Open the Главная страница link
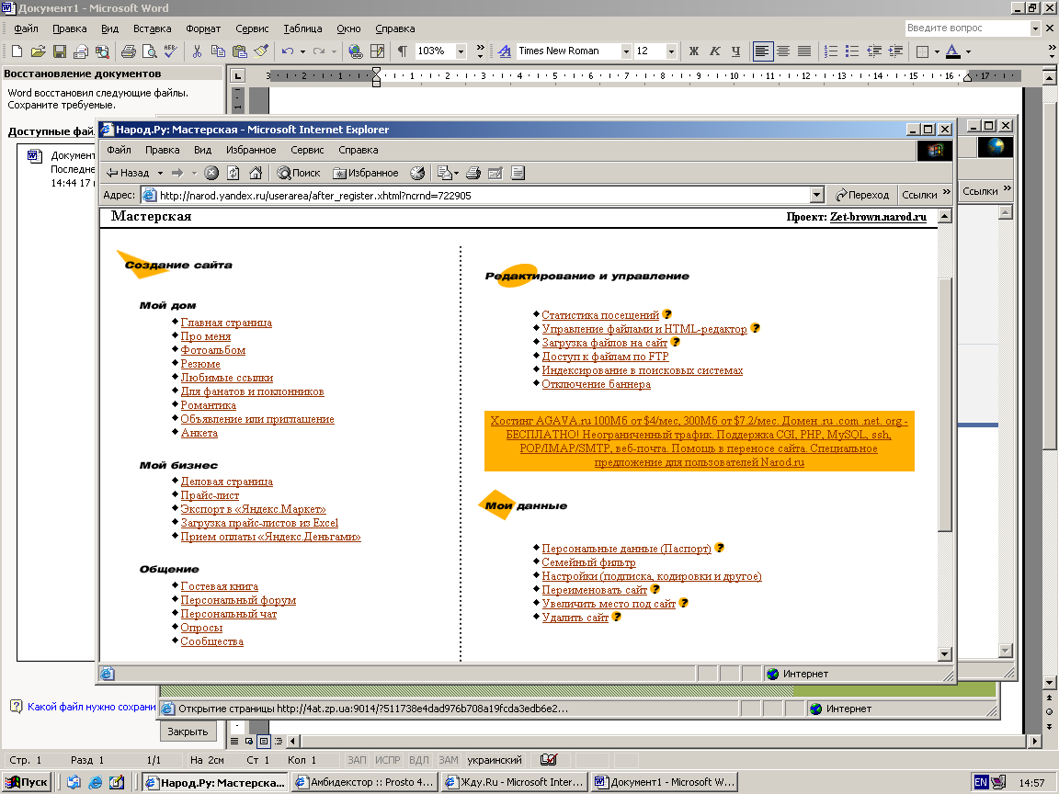The width and height of the screenshot is (1059, 794). [x=226, y=323]
